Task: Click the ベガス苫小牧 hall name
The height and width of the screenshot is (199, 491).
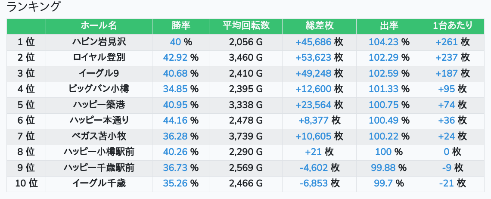Action: (99, 136)
